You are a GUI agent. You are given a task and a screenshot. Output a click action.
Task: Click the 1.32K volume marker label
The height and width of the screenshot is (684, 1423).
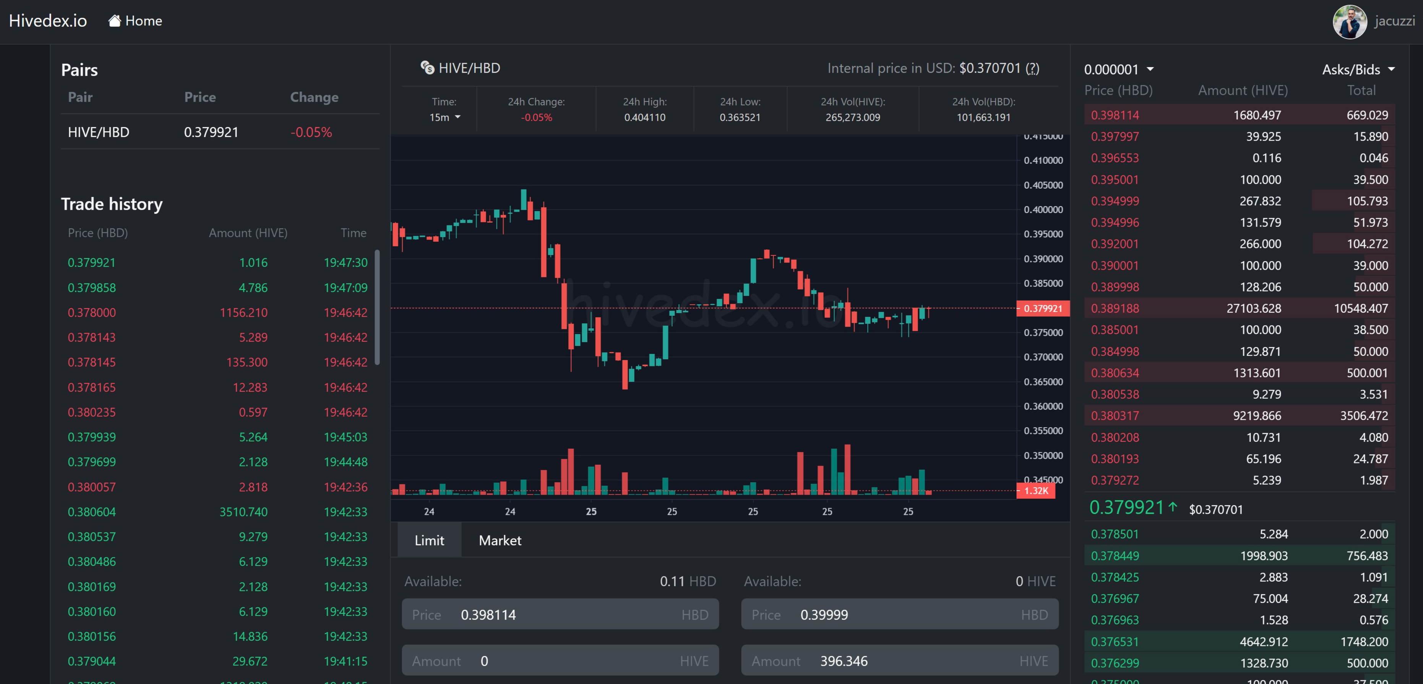[x=1036, y=490]
